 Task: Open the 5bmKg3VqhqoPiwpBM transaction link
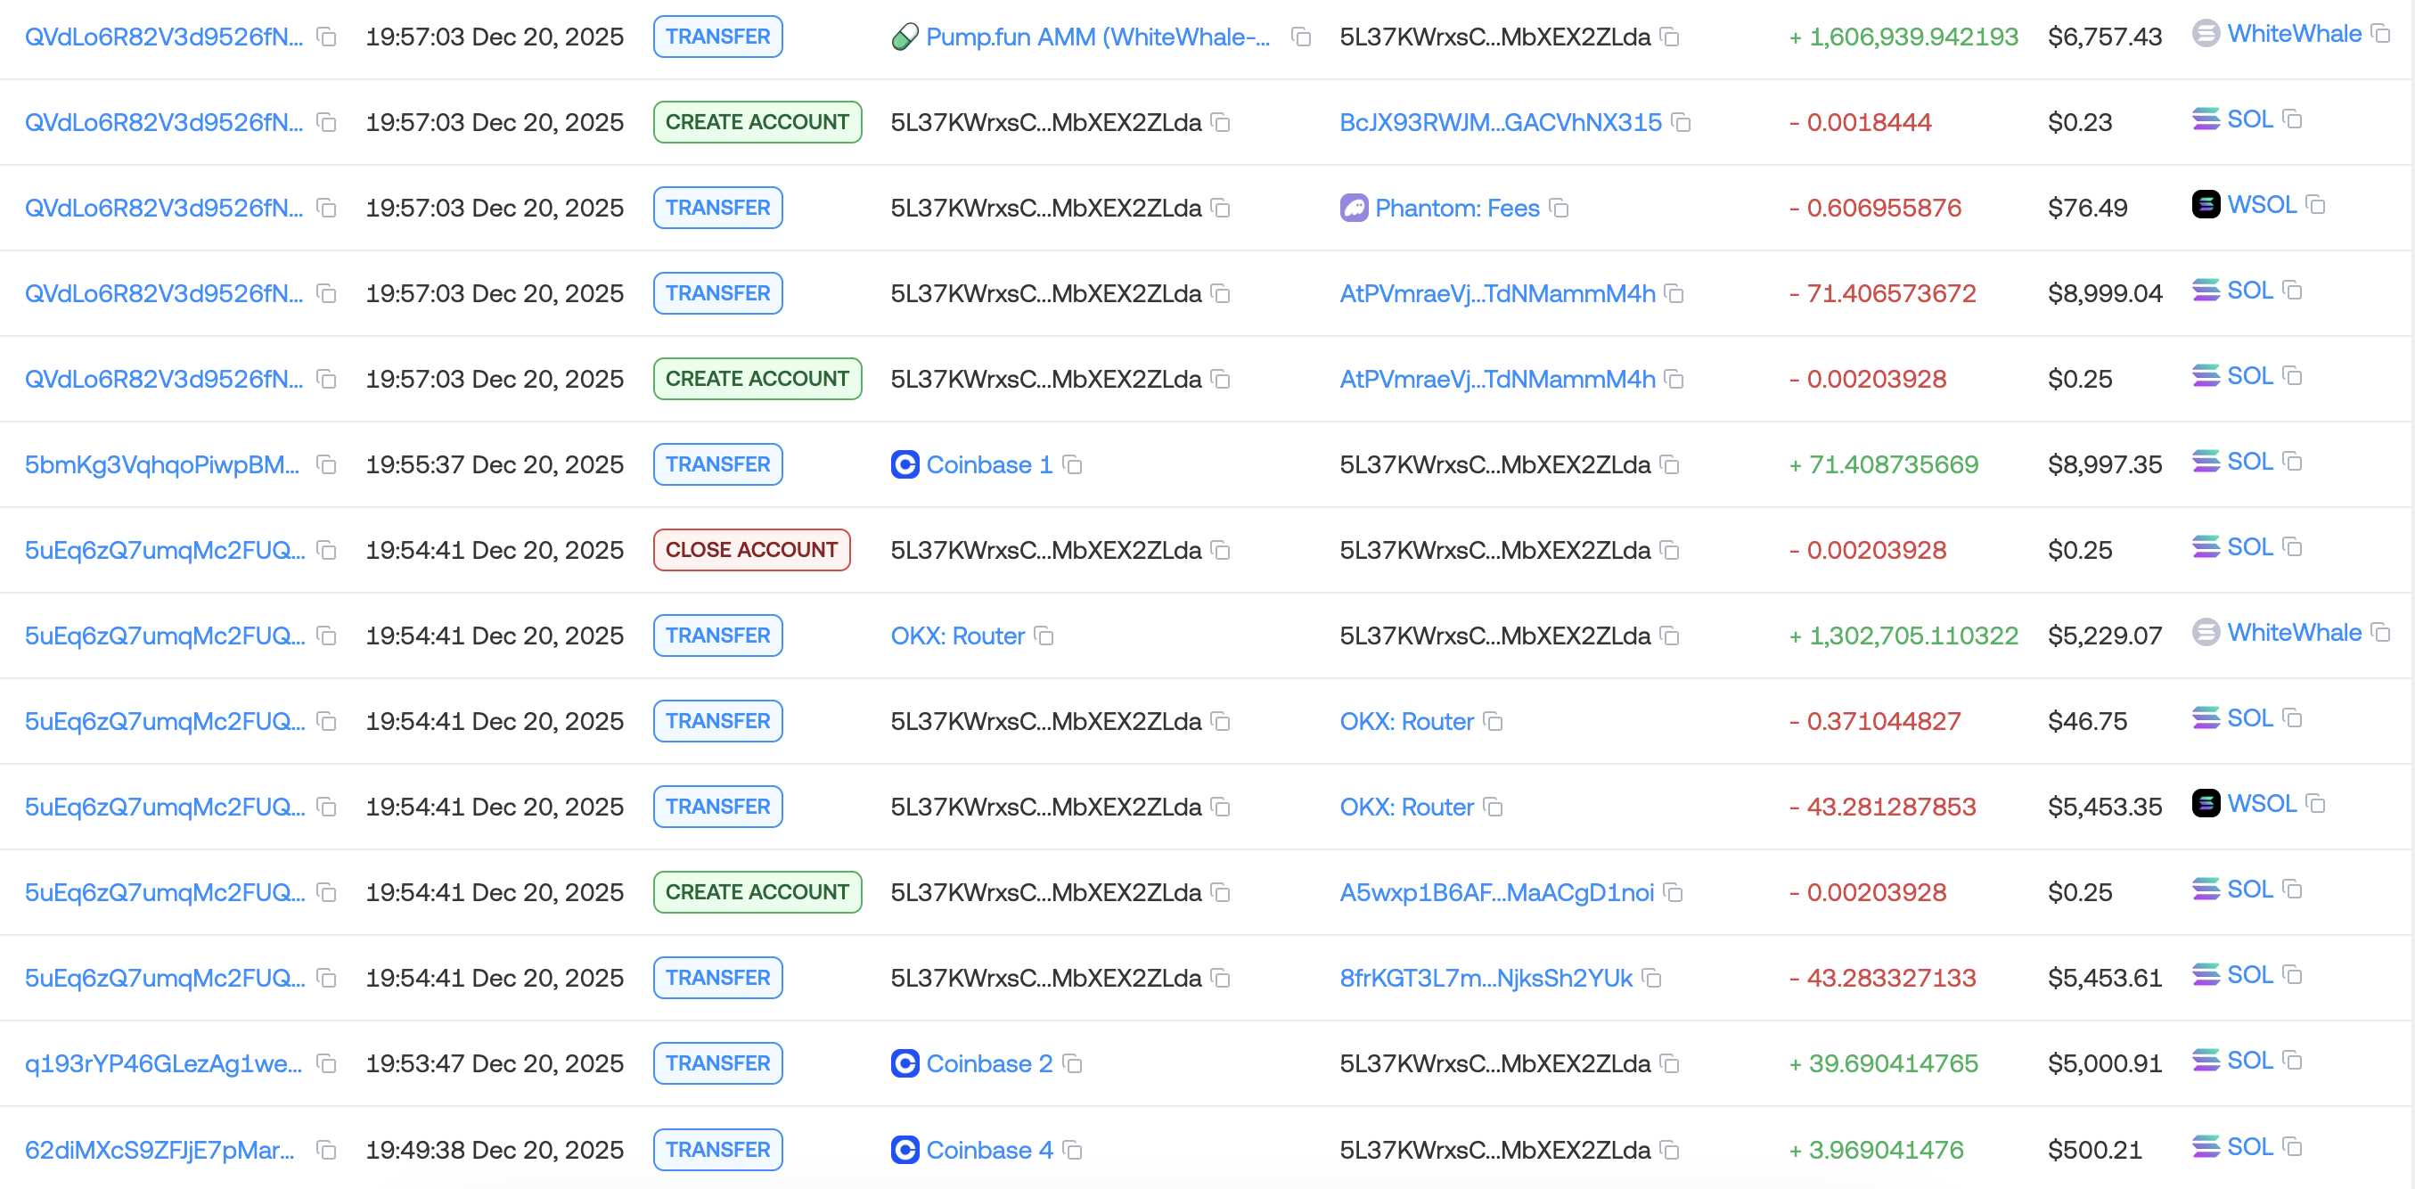pyautogui.click(x=162, y=464)
